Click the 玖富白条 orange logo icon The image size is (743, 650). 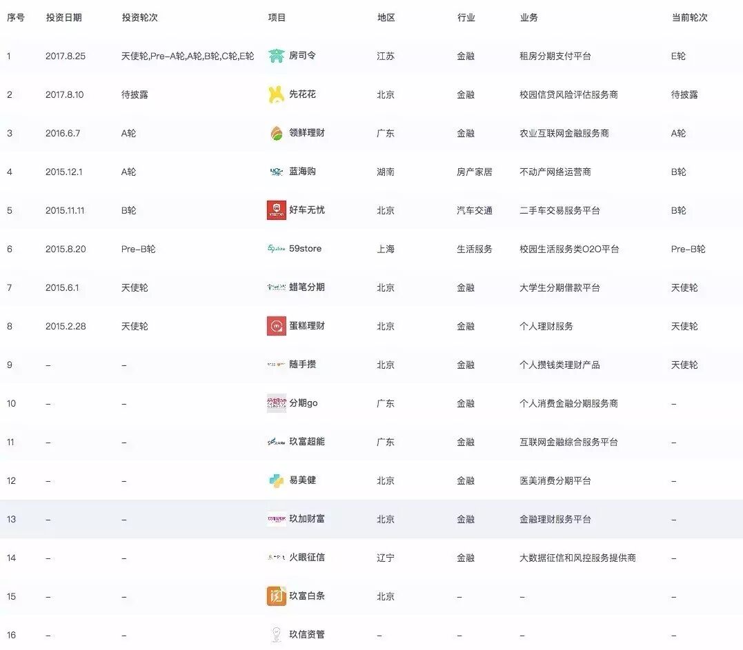pos(276,596)
